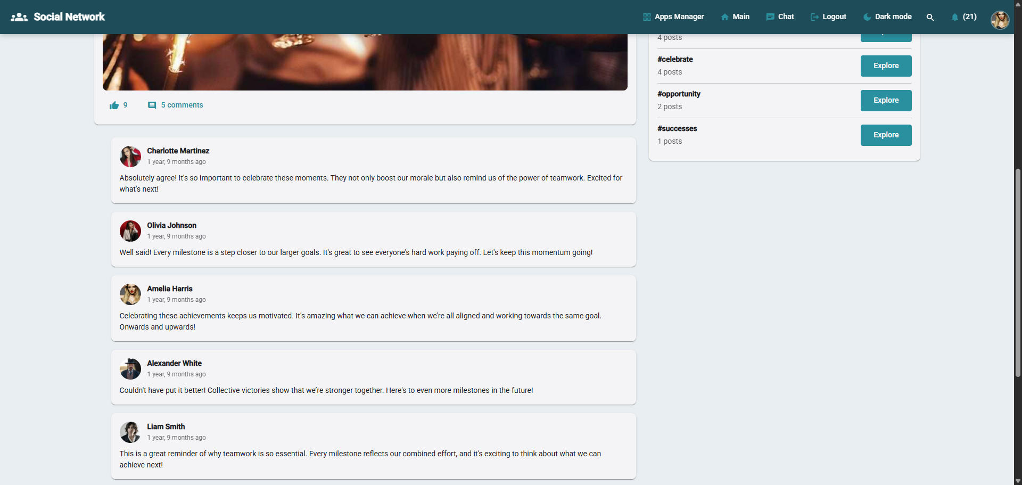Click the Apps Manager grid icon
Viewport: 1022px width, 485px height.
tap(647, 17)
